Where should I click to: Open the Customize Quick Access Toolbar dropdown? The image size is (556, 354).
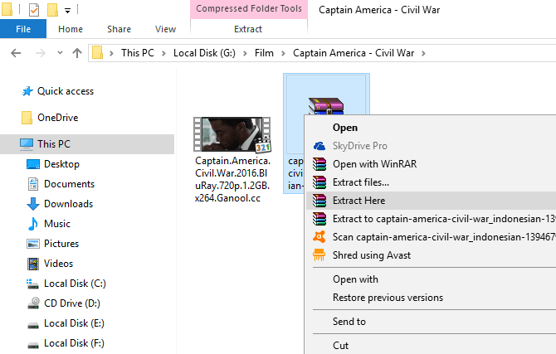click(x=67, y=11)
